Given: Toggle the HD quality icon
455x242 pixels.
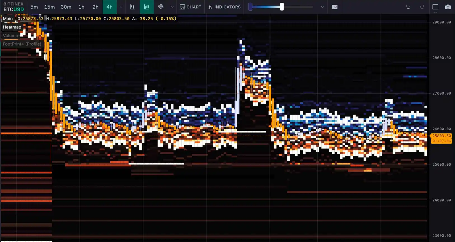Looking at the screenshot, I should click(x=334, y=7).
